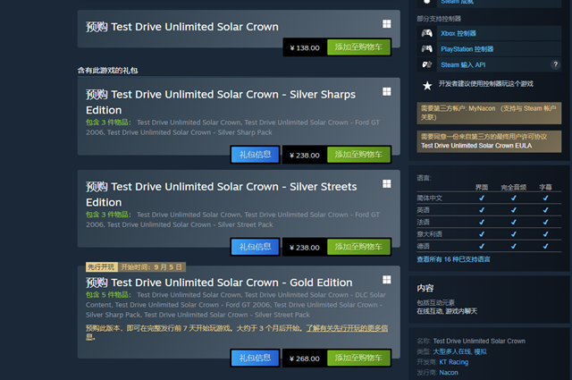Open bundle info for the Silver Sharps Edition

[x=255, y=155]
